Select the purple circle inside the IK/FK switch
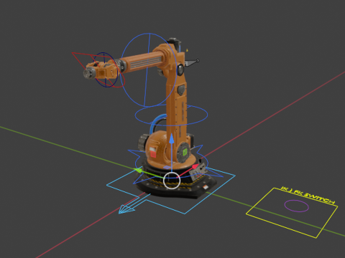Viewport: 345px width, 258px height. (x=297, y=206)
